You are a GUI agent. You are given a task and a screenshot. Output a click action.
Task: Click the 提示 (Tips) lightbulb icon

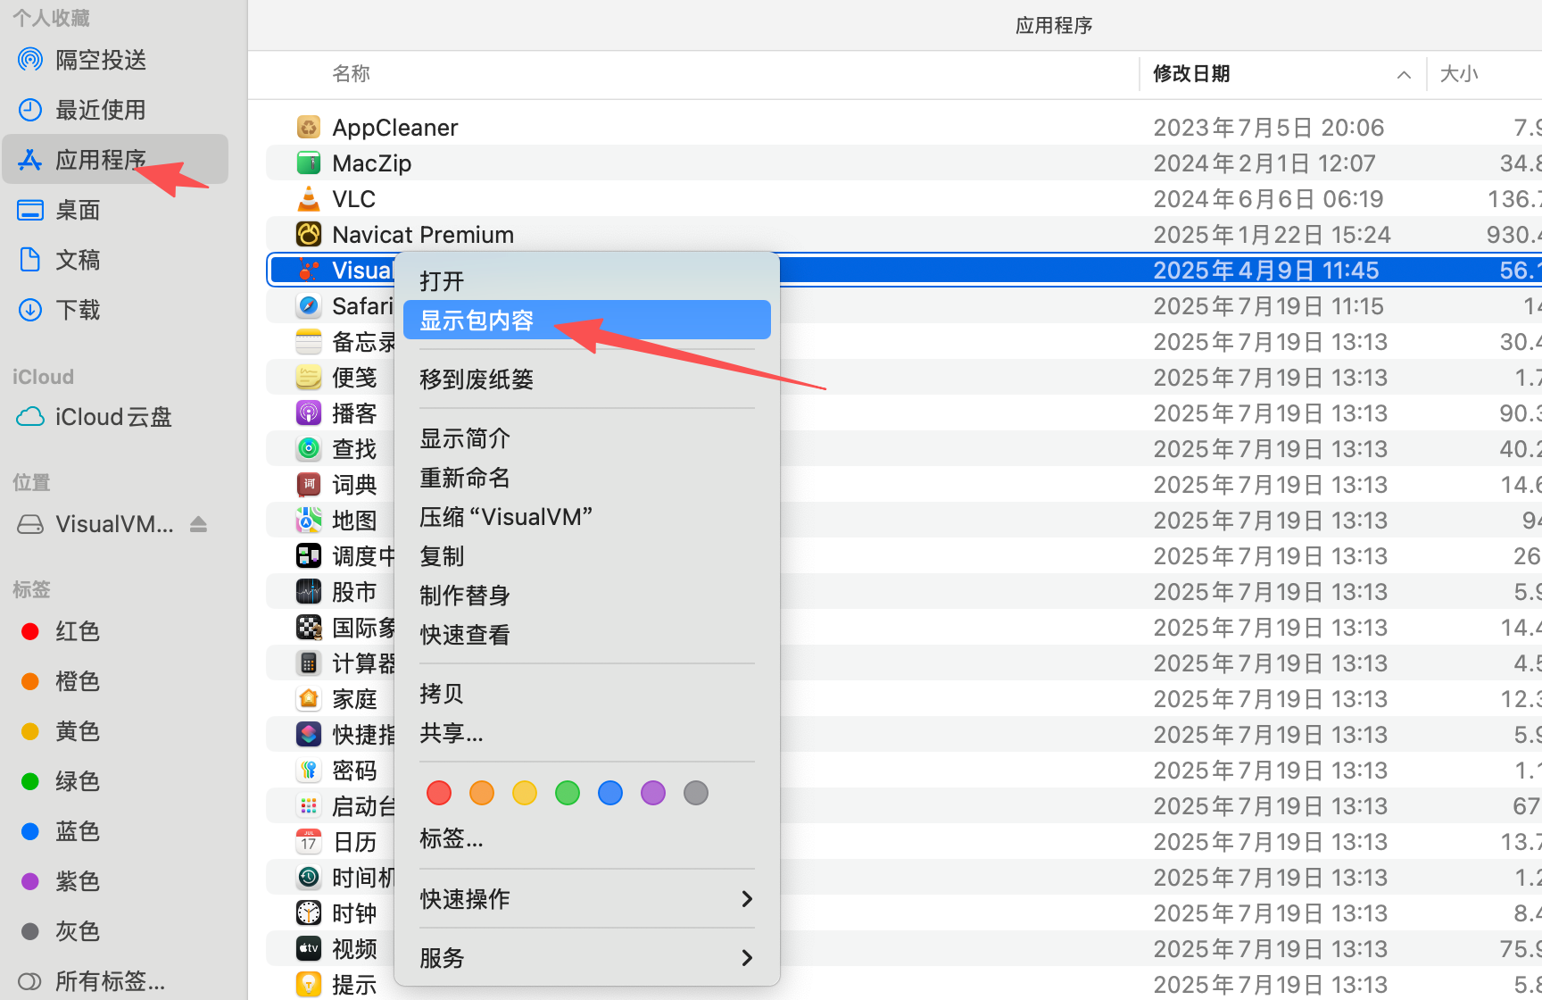[309, 985]
